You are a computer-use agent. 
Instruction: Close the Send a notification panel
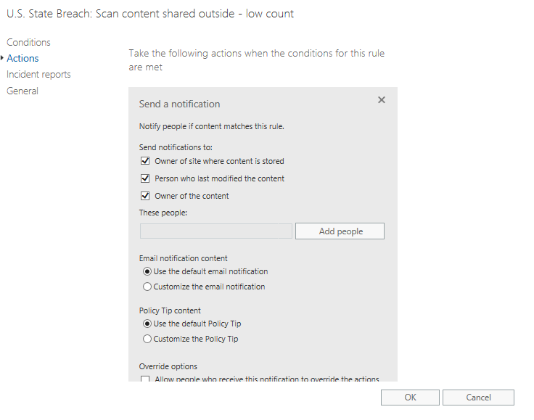coord(382,100)
